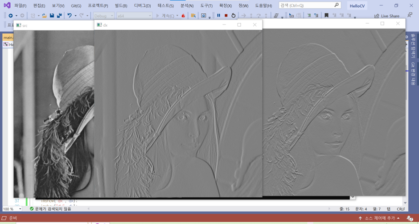The height and width of the screenshot is (224, 419).
Task: Click the undo arrow icon
Action: pos(70,16)
